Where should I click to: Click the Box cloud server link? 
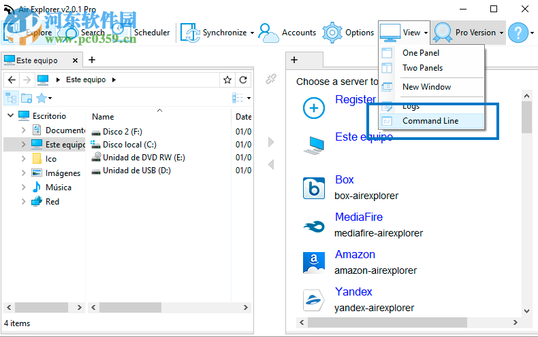(x=345, y=180)
